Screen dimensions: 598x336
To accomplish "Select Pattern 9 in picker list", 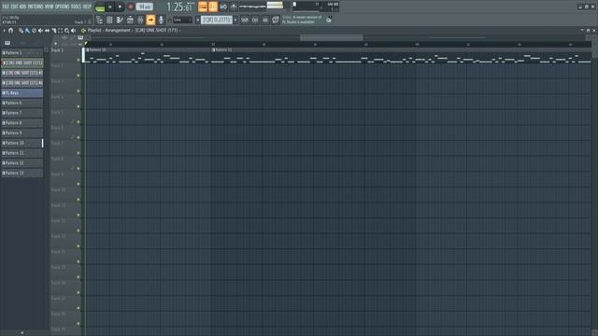I will [x=22, y=133].
